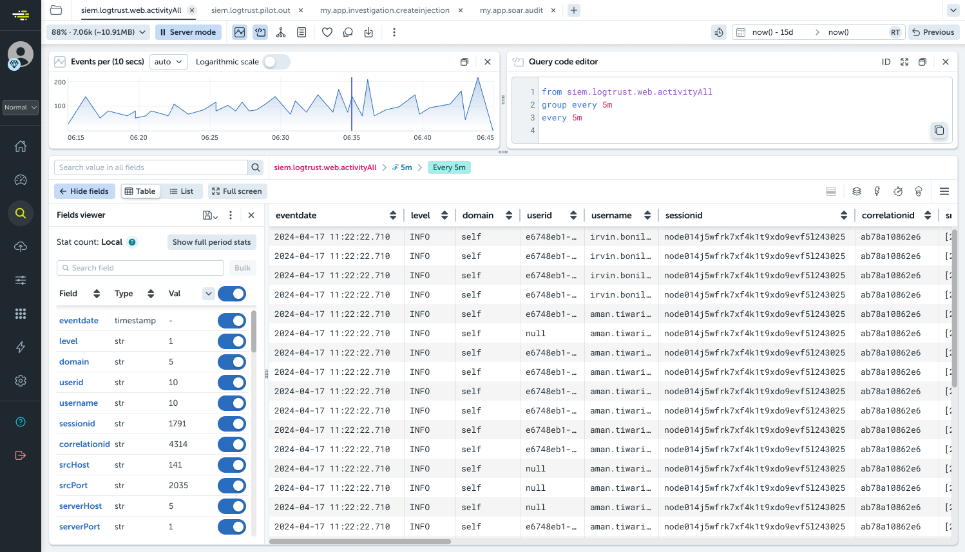Select the query code editor icon
Screen dimensions: 965x552
coord(260,32)
